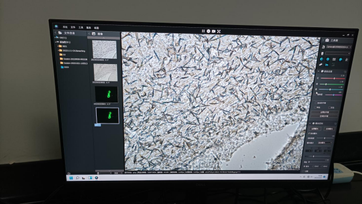Reset color settings with circular arrow icon
Viewport: 362px width, 204px height.
(x=345, y=72)
